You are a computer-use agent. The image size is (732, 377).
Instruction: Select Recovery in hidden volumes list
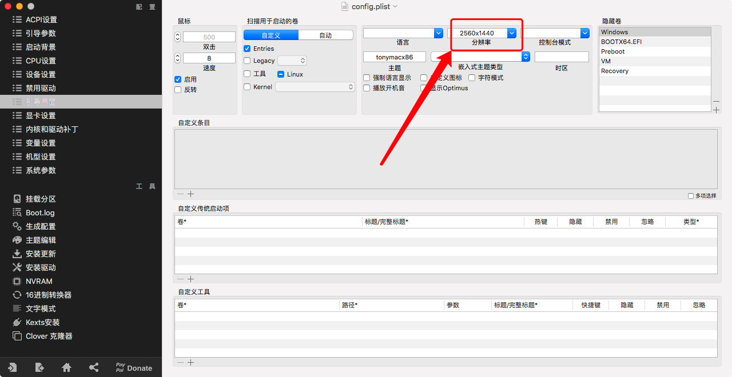click(655, 71)
